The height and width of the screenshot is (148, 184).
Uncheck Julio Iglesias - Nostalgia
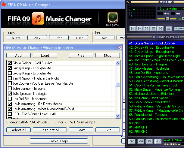click(10, 94)
